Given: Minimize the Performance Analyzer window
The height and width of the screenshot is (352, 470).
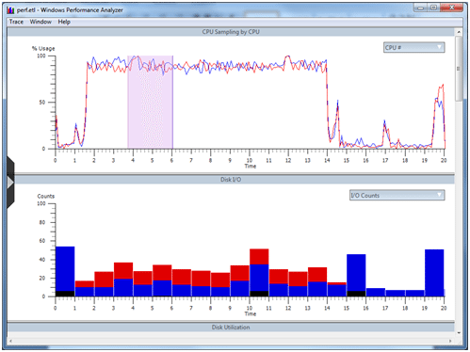Looking at the screenshot, I should (x=421, y=8).
